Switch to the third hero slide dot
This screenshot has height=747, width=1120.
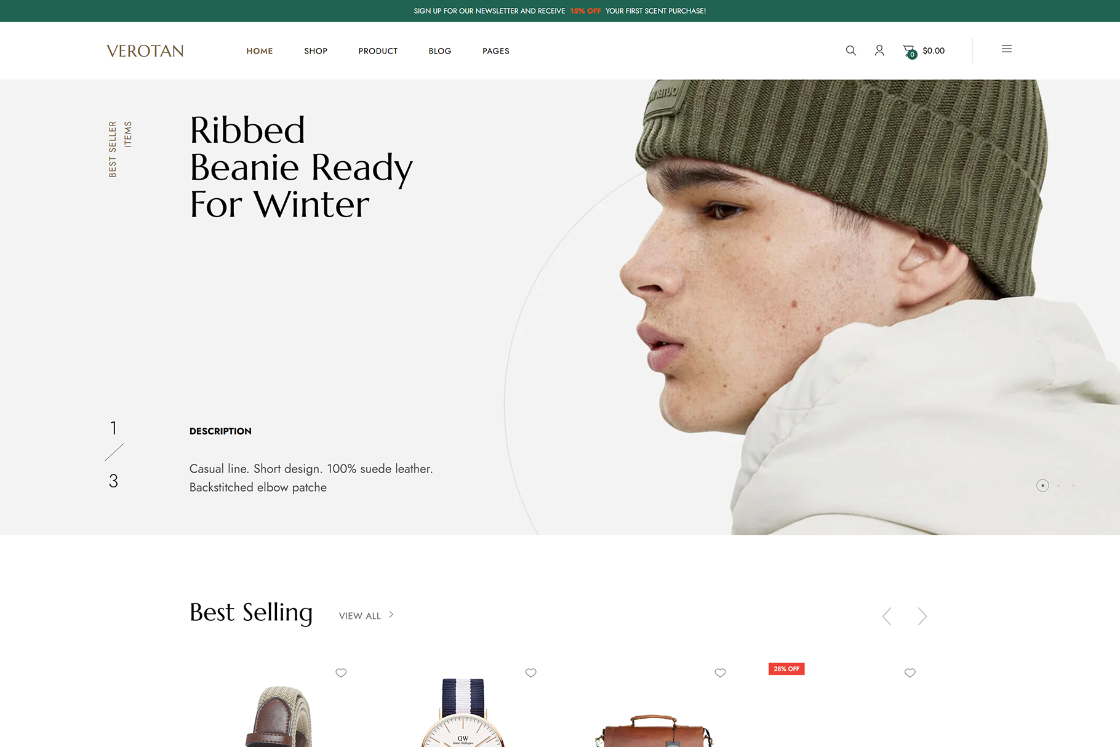click(x=1074, y=485)
